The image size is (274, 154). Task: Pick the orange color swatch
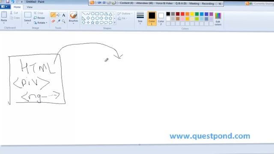(x=188, y=14)
